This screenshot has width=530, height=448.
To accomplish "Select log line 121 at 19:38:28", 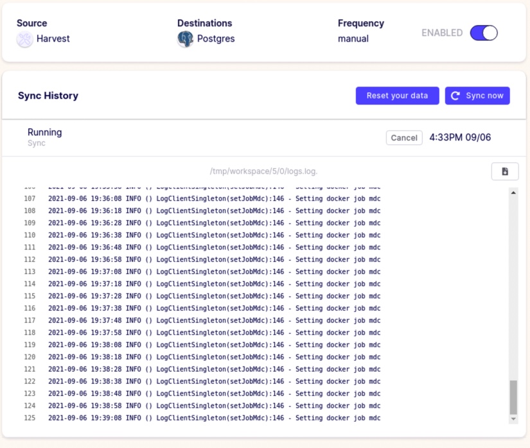I will (x=202, y=369).
